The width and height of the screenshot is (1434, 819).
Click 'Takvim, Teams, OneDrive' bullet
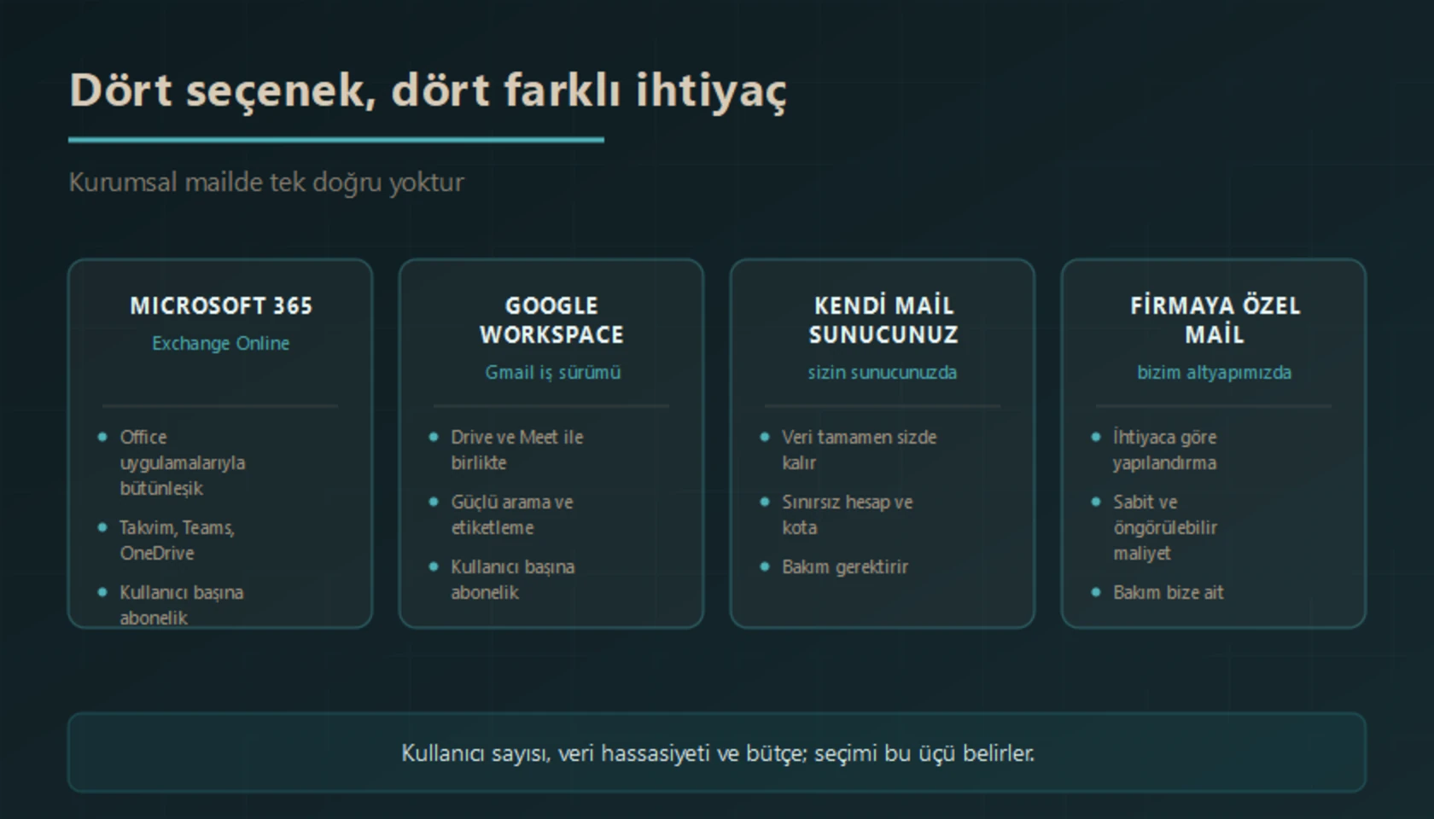(x=177, y=540)
